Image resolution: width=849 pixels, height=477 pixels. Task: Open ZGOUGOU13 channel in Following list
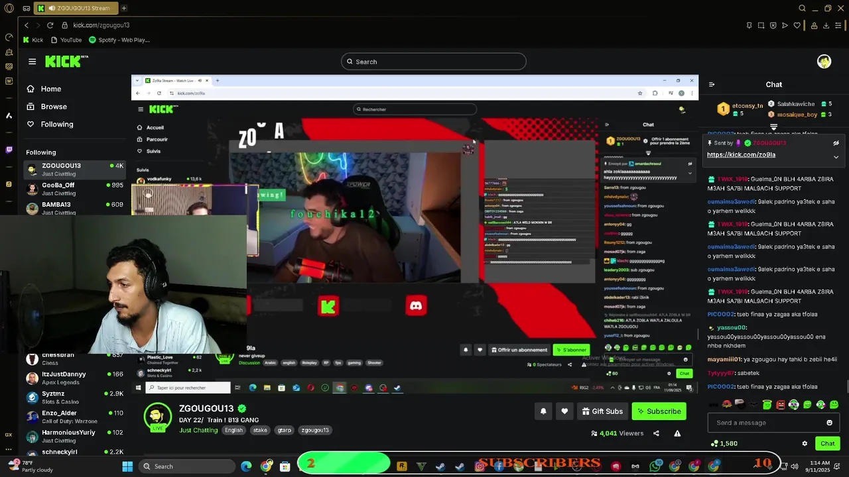(x=74, y=170)
